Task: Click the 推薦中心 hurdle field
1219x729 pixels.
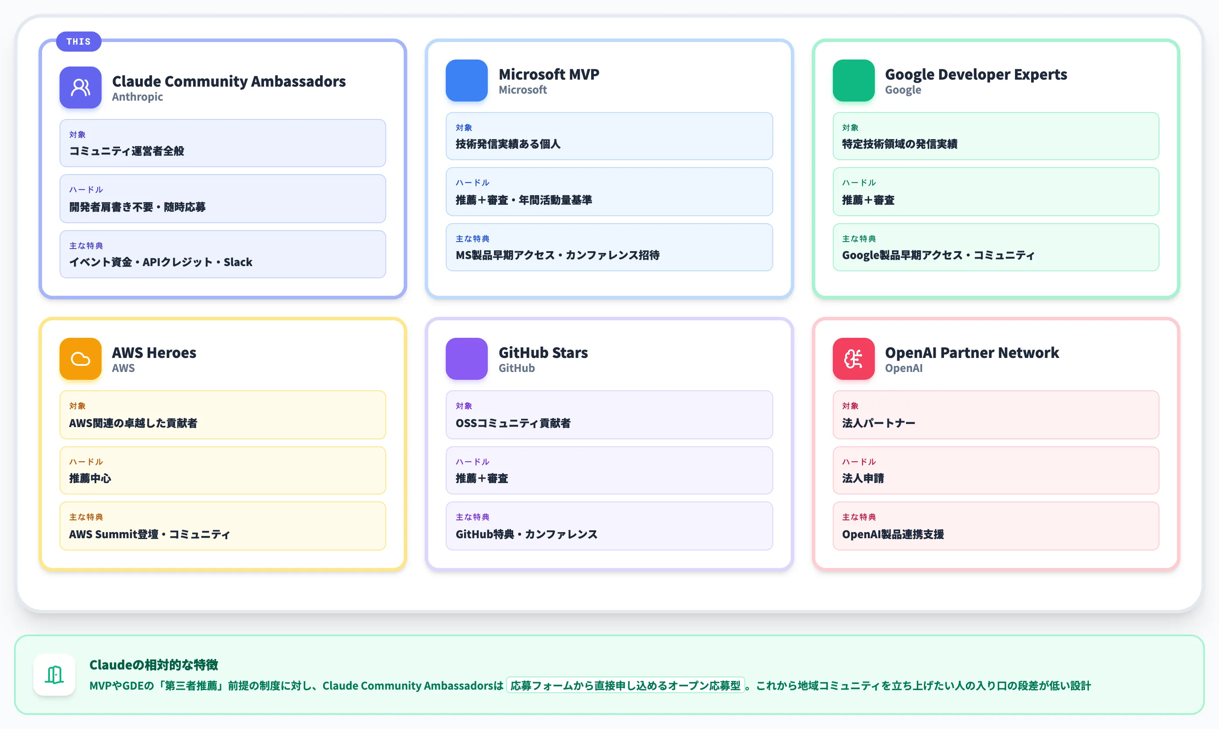Action: pyautogui.click(x=223, y=470)
